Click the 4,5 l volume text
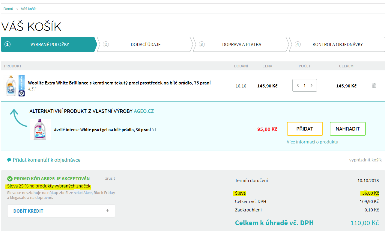The image size is (385, 233). point(32,89)
